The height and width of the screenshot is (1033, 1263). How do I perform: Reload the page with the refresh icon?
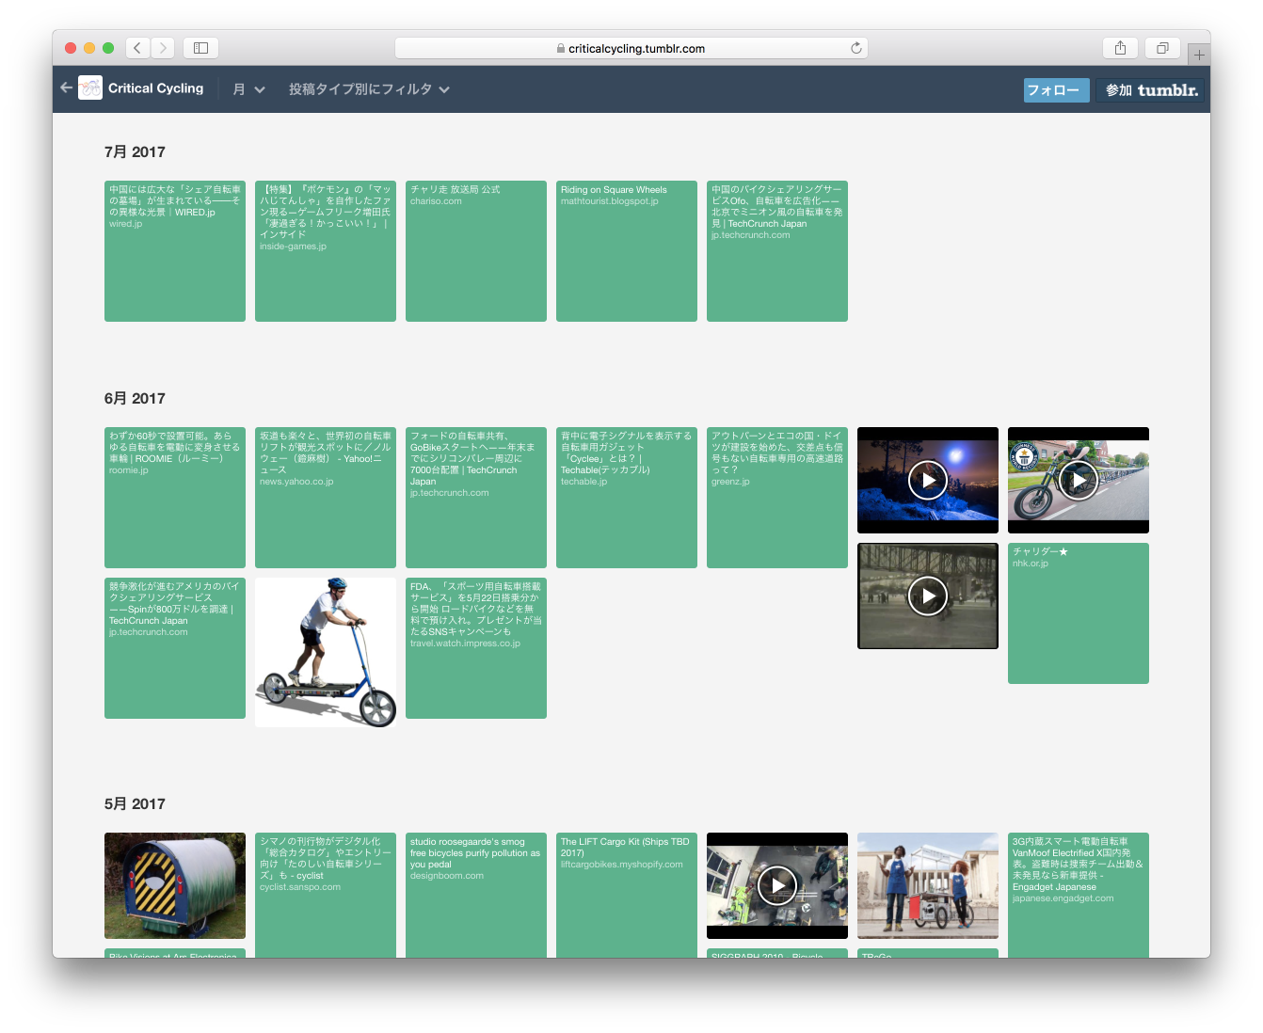click(855, 48)
